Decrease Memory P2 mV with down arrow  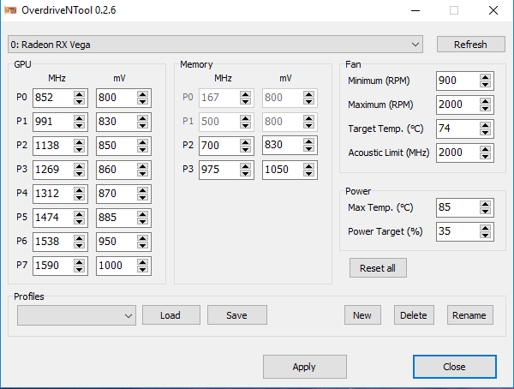point(308,148)
